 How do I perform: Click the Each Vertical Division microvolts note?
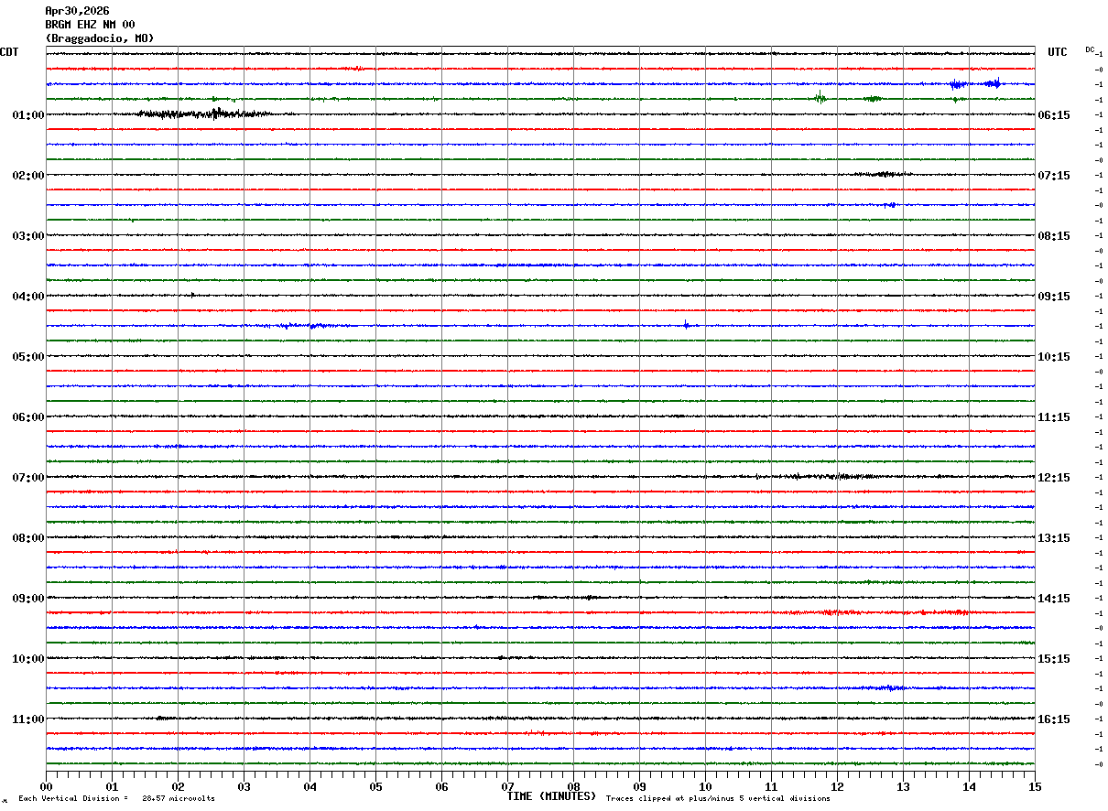(x=117, y=799)
